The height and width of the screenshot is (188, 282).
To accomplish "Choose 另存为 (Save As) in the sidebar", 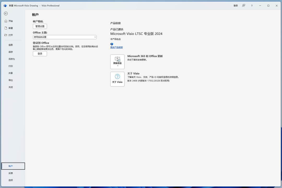I will [13, 59].
